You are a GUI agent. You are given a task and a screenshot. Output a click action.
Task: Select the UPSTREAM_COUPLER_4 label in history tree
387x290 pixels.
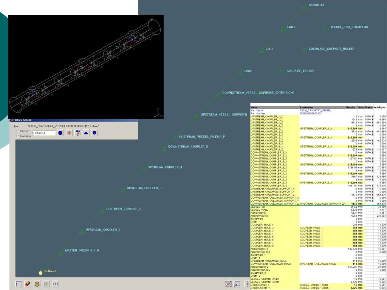[165, 167]
